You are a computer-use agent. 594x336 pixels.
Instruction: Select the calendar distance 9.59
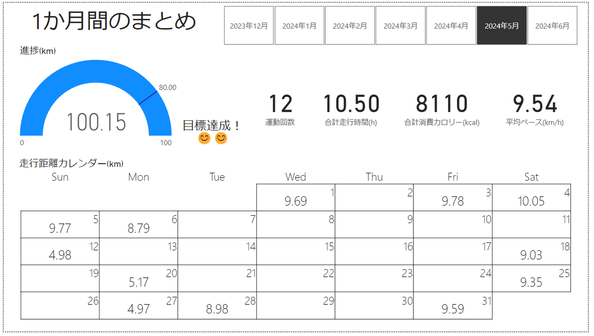(453, 310)
